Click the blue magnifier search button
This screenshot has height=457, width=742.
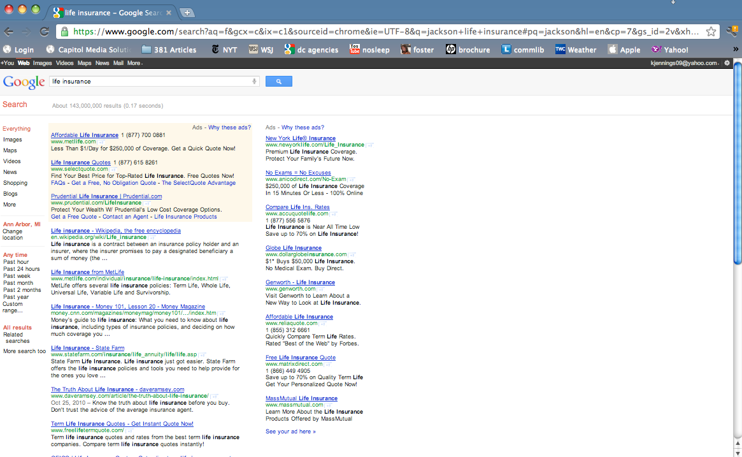[279, 82]
